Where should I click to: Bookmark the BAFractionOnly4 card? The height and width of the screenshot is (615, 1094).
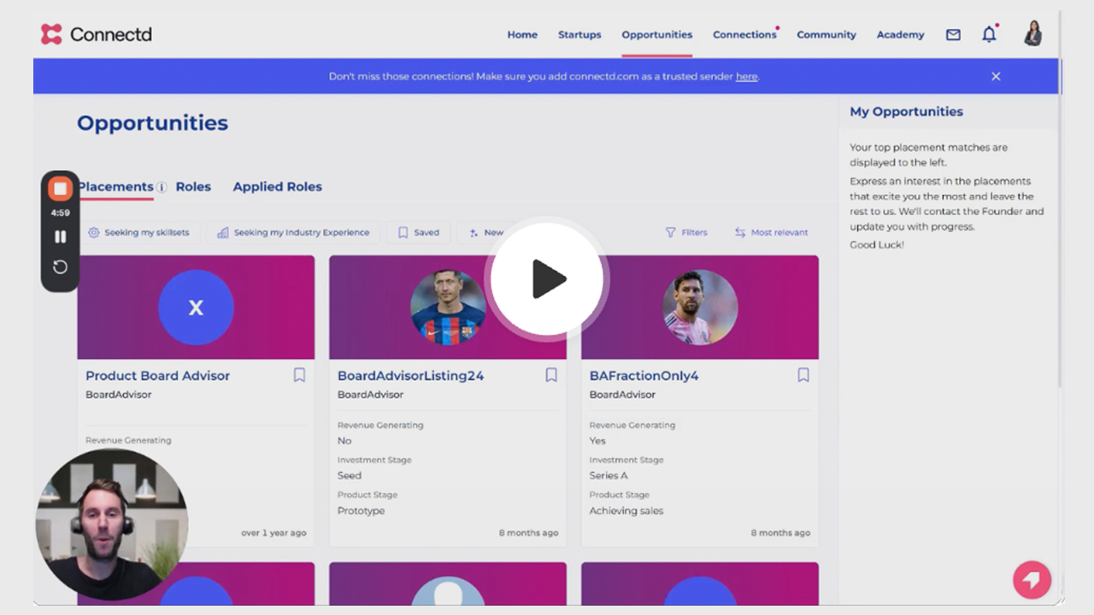(803, 375)
